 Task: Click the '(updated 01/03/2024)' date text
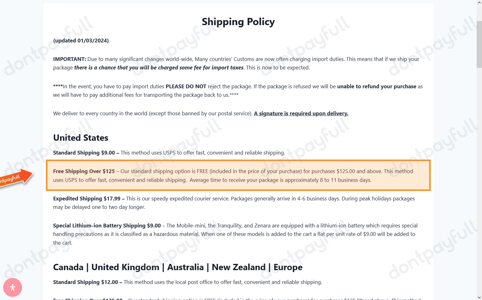click(81, 41)
